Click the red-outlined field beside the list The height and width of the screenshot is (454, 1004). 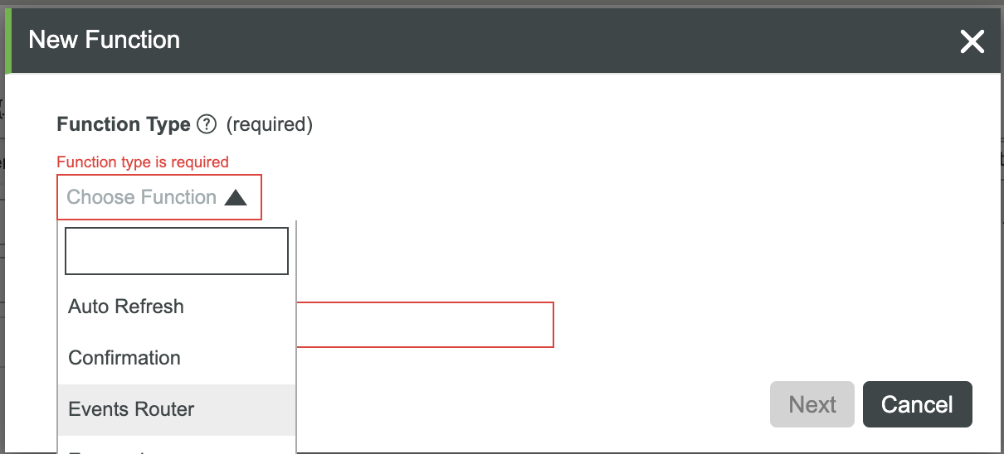425,325
